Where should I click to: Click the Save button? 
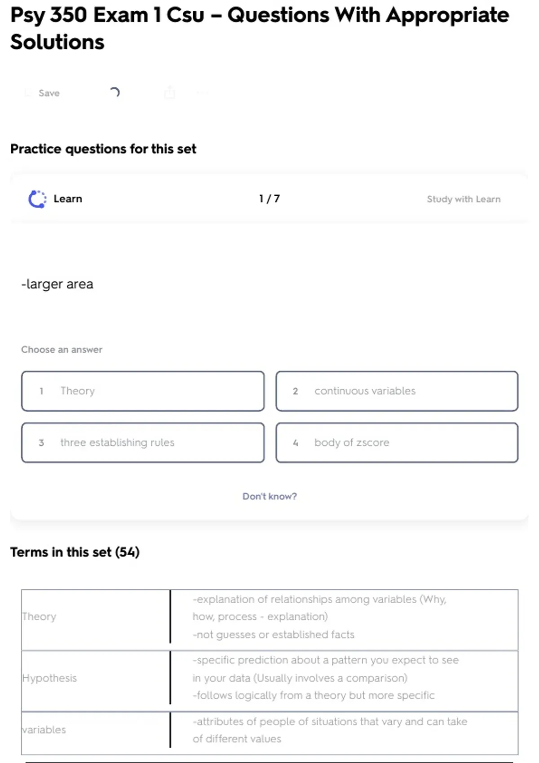click(43, 93)
